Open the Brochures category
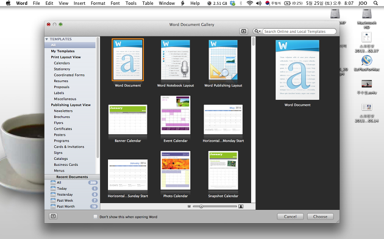 tap(62, 117)
